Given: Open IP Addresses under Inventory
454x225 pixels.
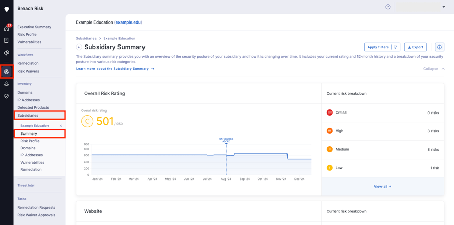Looking at the screenshot, I should click(x=29, y=100).
